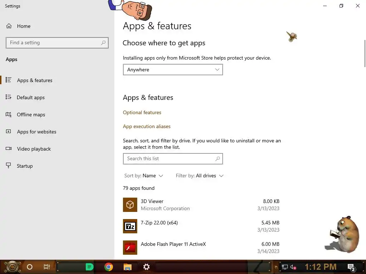This screenshot has width=366, height=274.
Task: Open green notes app on taskbar
Action: [89, 267]
